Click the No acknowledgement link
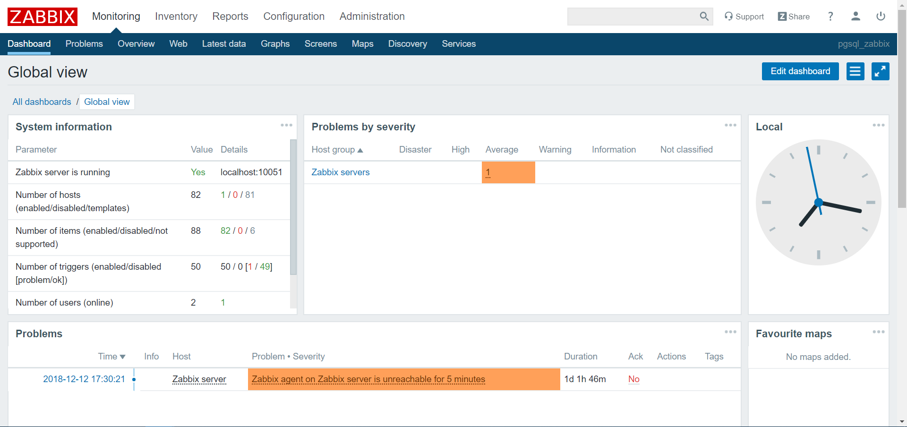 tap(633, 379)
